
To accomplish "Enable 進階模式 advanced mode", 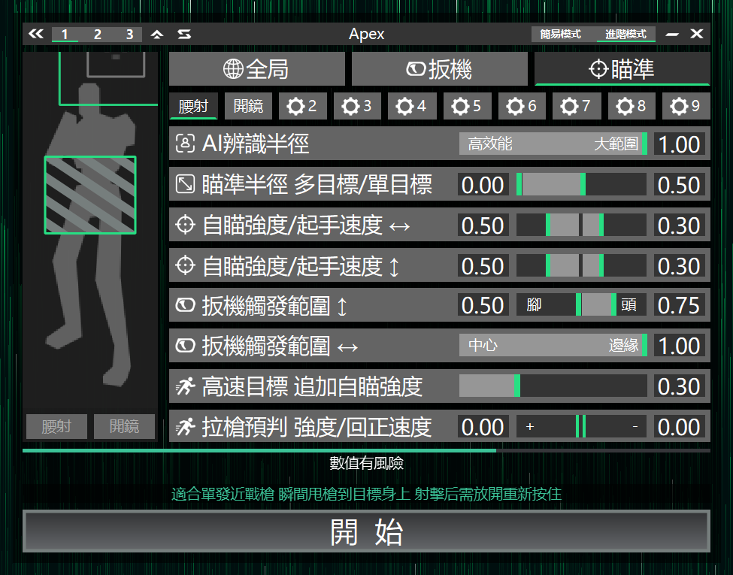I will click(x=625, y=35).
